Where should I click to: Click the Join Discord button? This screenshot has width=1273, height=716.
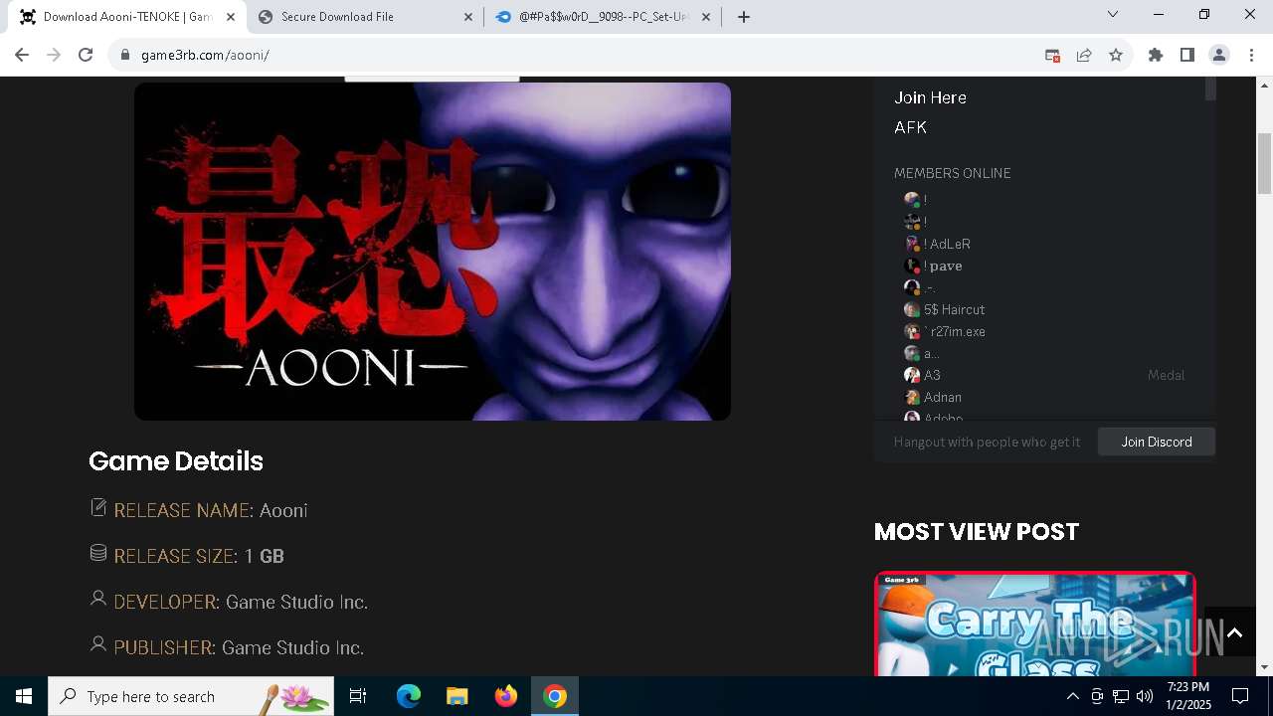click(x=1157, y=442)
